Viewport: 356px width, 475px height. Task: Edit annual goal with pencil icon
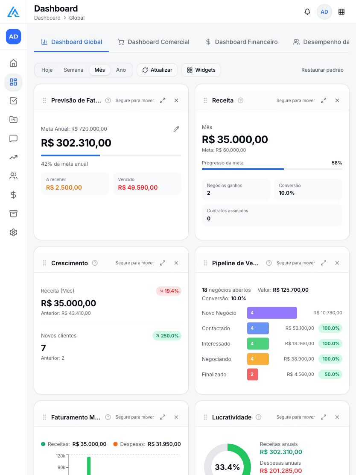[176, 129]
